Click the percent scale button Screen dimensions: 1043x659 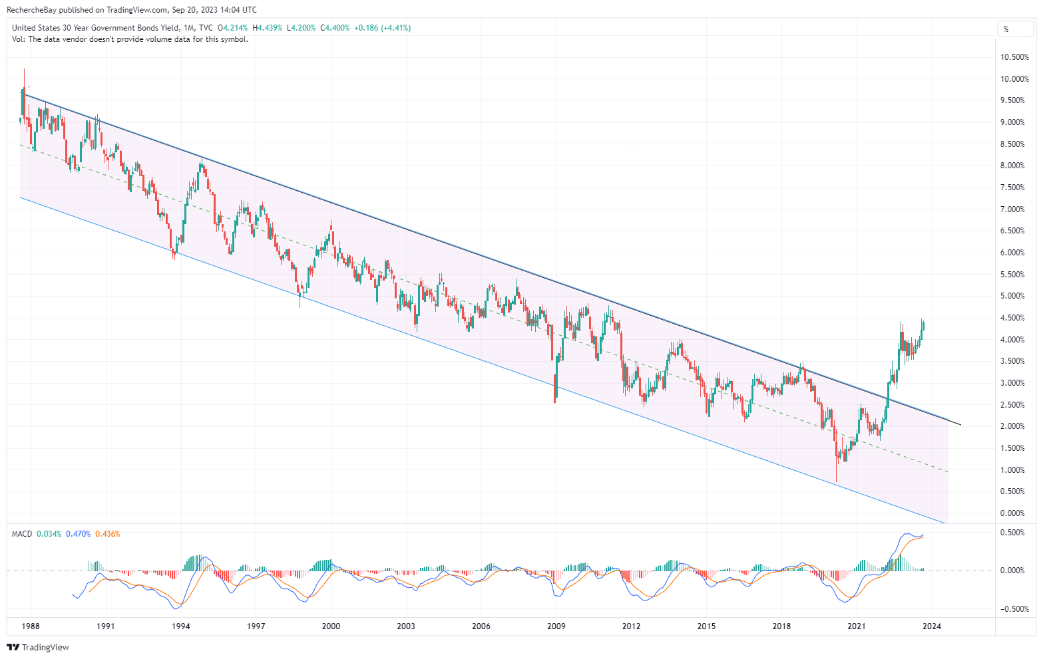pos(1006,29)
